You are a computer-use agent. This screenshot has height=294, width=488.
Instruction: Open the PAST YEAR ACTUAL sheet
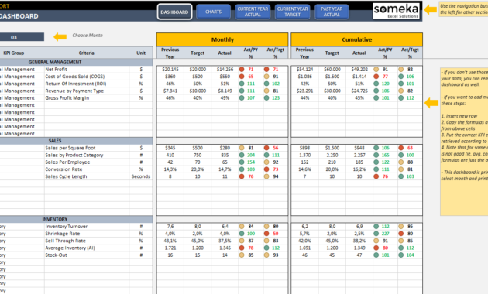click(x=332, y=12)
